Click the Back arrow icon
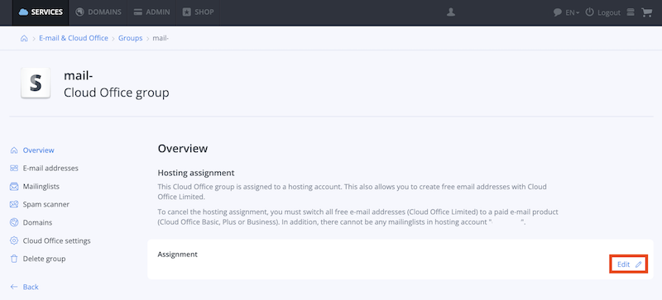 coord(14,287)
